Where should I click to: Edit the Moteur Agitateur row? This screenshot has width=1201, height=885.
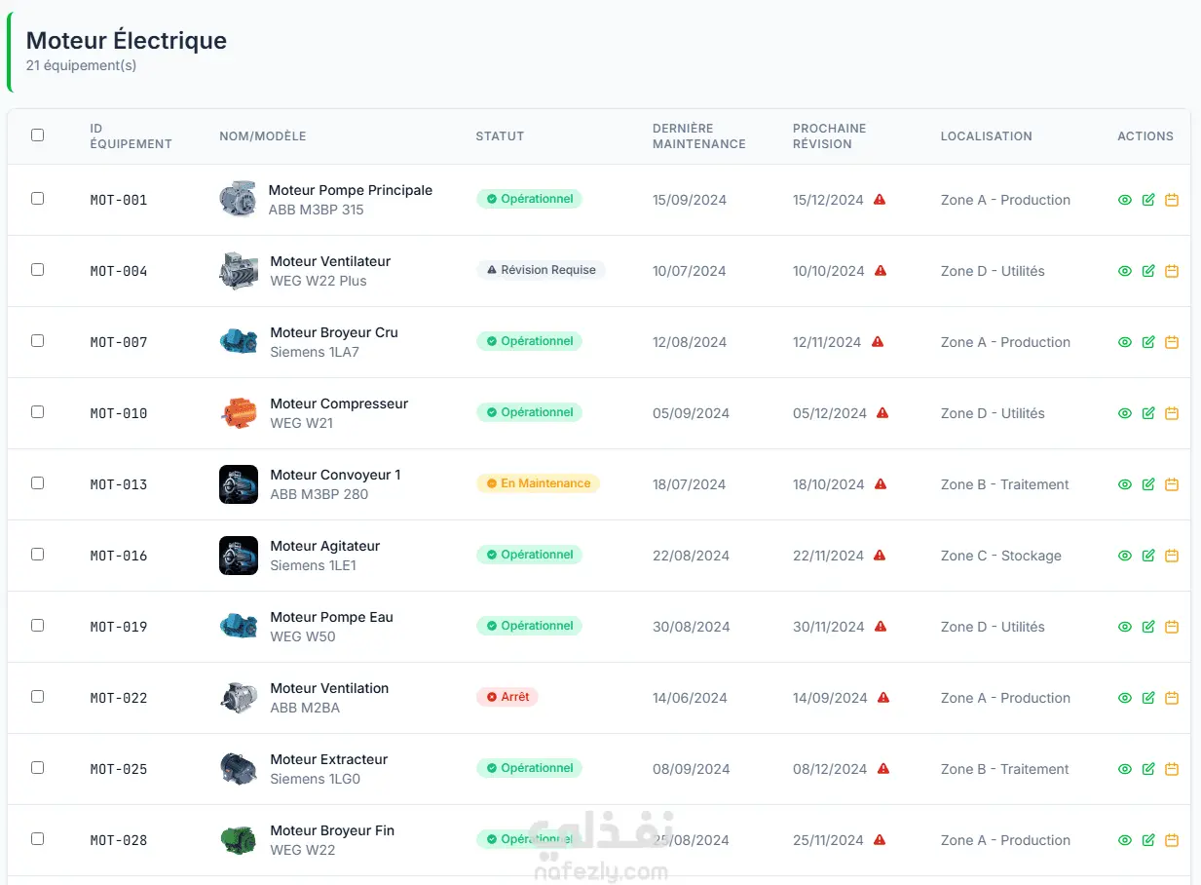click(x=1148, y=556)
